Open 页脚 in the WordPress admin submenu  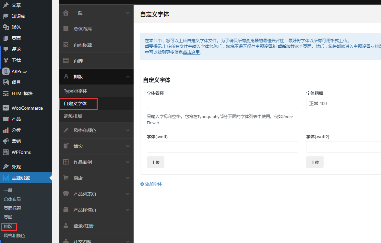tap(8, 217)
